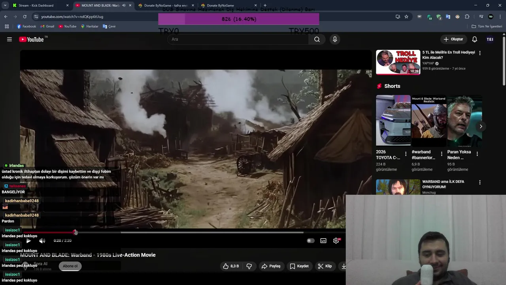Image resolution: width=506 pixels, height=285 pixels.
Task: Open Chrome three-dot menu
Action: pyautogui.click(x=500, y=17)
